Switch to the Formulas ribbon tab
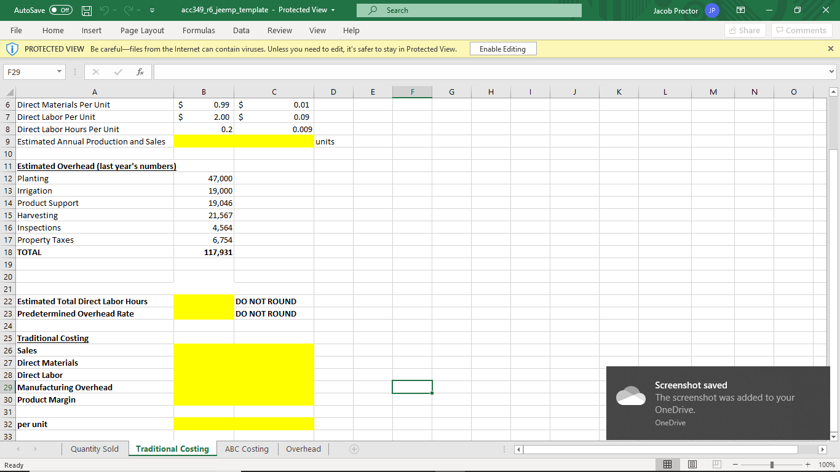This screenshot has height=472, width=840. 199,30
